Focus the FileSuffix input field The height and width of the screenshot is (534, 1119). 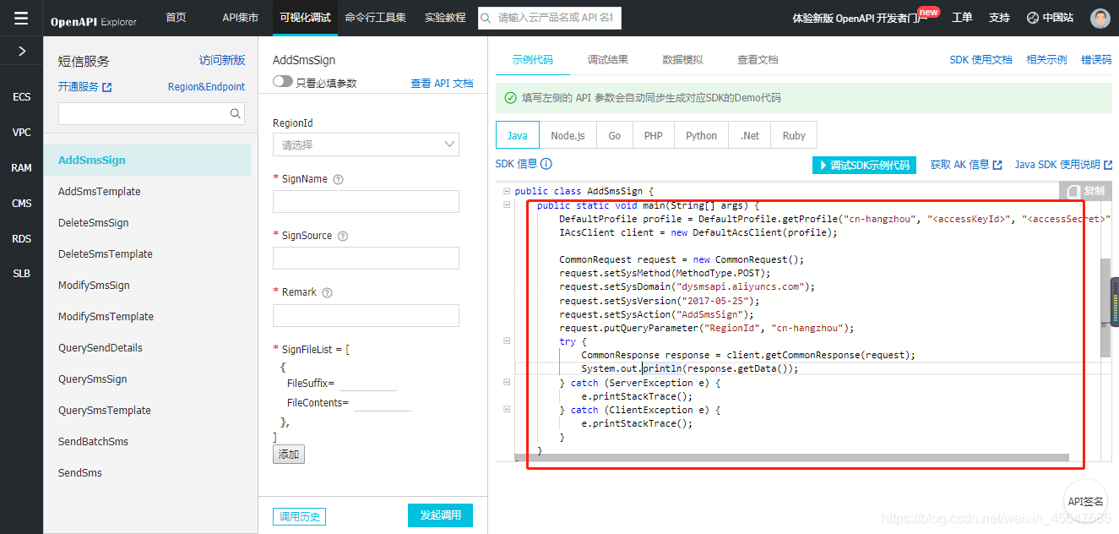pyautogui.click(x=367, y=383)
